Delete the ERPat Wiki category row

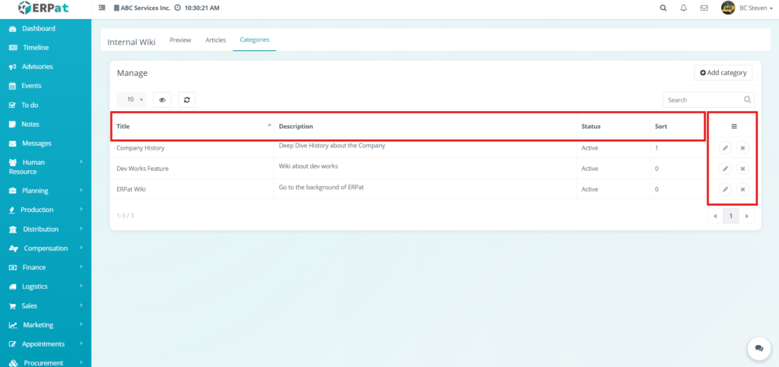[x=742, y=189]
